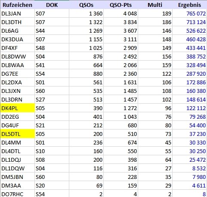This screenshot has height=197, width=207.
Task: Select the DM3AA row callsign
Action: pyautogui.click(x=18, y=185)
